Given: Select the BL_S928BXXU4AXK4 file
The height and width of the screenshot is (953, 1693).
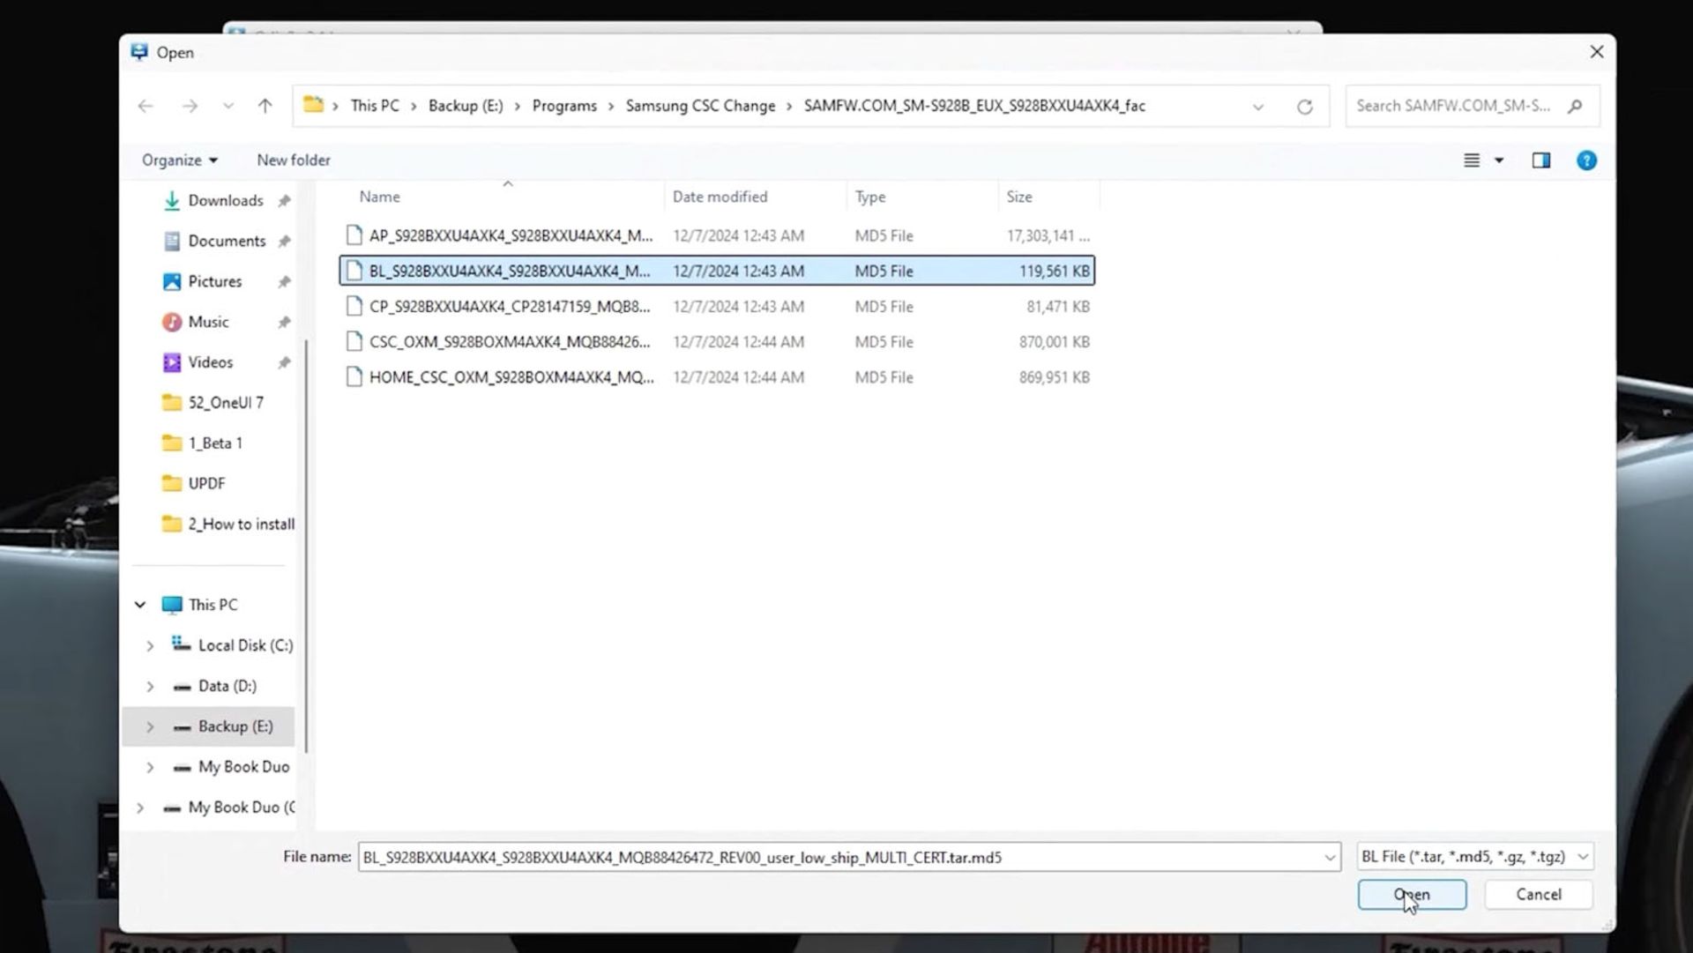Looking at the screenshot, I should point(717,271).
